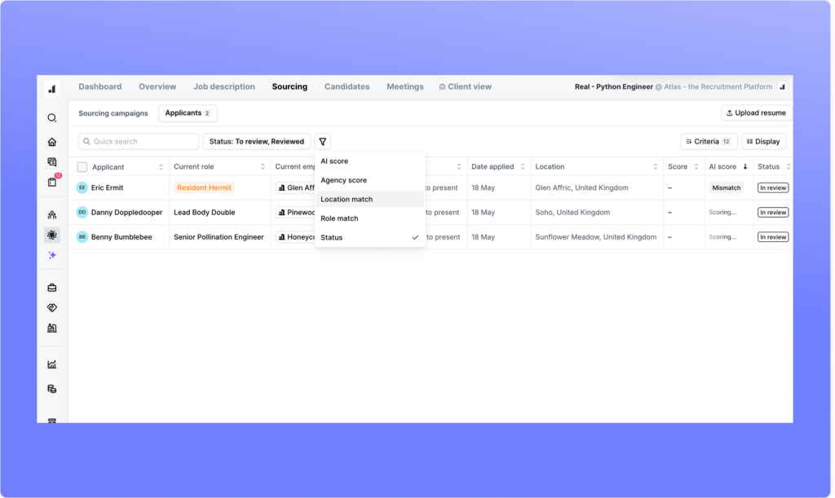Open the messages icon in the sidebar
This screenshot has height=498, width=835.
pyautogui.click(x=51, y=161)
